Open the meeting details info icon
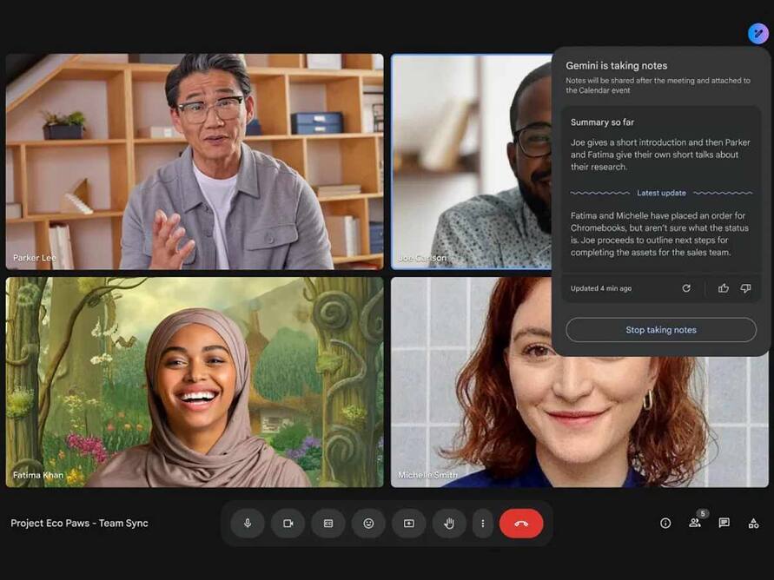774x580 pixels. tap(665, 523)
